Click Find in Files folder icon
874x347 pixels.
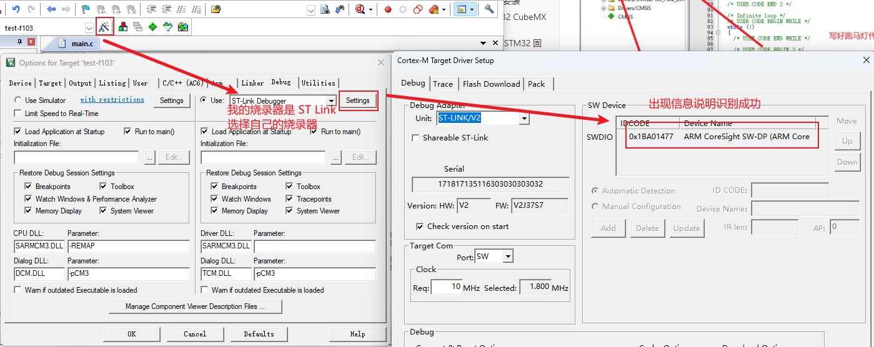pyautogui.click(x=216, y=9)
